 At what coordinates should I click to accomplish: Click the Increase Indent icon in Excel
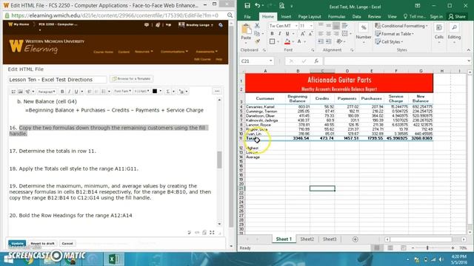tap(329, 41)
